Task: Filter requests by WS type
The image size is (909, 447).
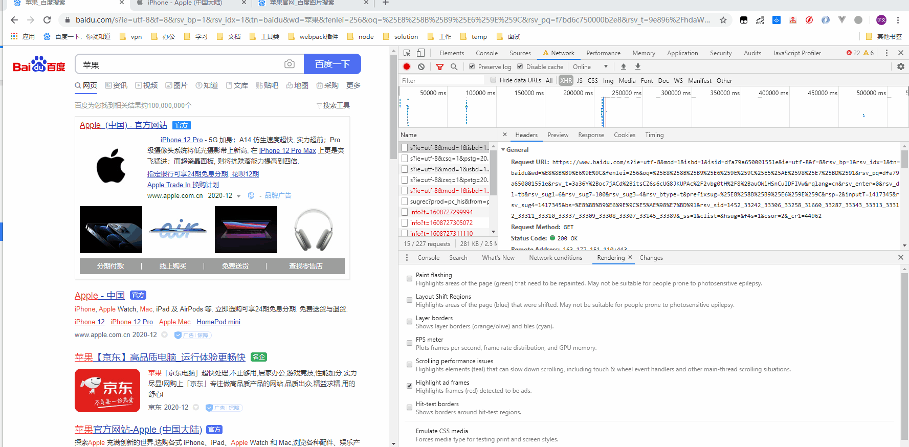Action: tap(678, 80)
